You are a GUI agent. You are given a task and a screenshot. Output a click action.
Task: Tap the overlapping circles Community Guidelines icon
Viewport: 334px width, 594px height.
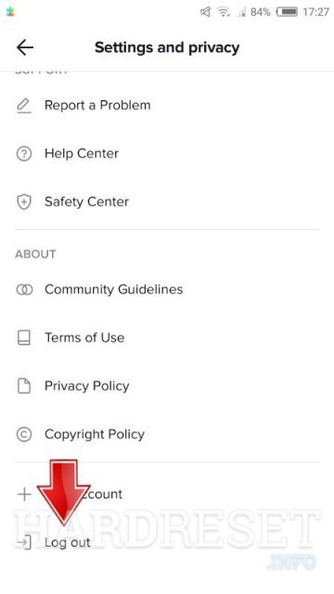pos(24,290)
